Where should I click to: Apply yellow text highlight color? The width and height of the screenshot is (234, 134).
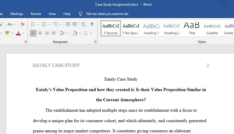click(x=7, y=33)
